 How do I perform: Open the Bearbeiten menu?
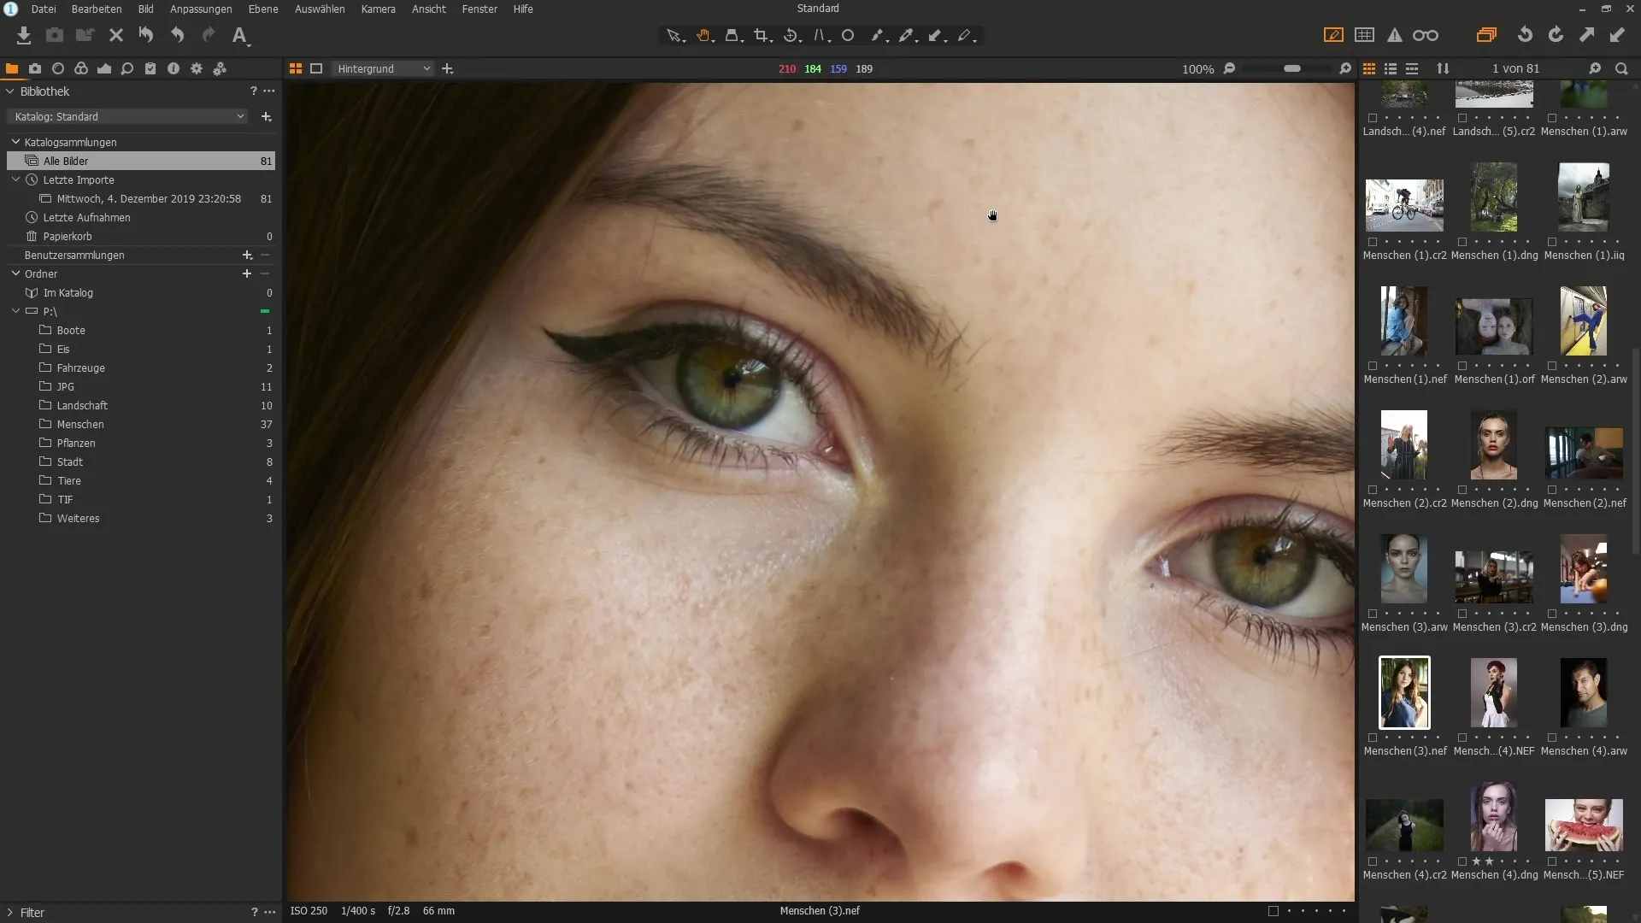97,9
